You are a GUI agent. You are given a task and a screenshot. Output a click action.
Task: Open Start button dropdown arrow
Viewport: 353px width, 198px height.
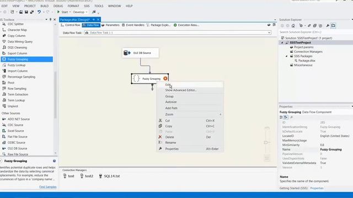point(70,12)
